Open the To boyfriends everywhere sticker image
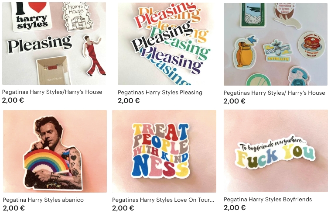Image resolution: width=331 pixels, height=214 pixels. coord(276,151)
